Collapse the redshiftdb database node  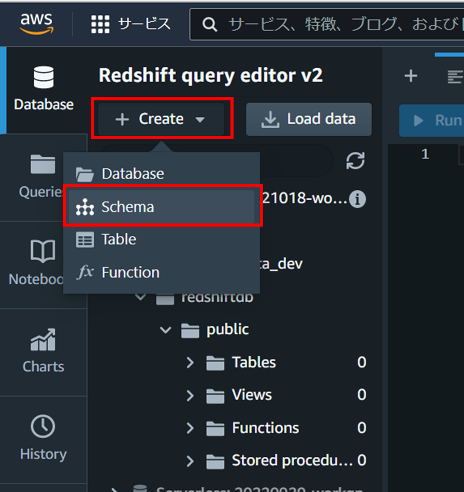140,297
